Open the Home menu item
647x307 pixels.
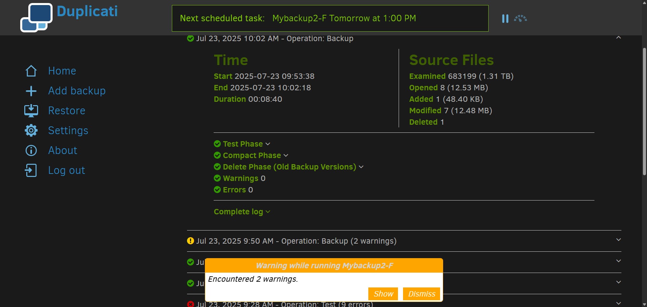[62, 71]
